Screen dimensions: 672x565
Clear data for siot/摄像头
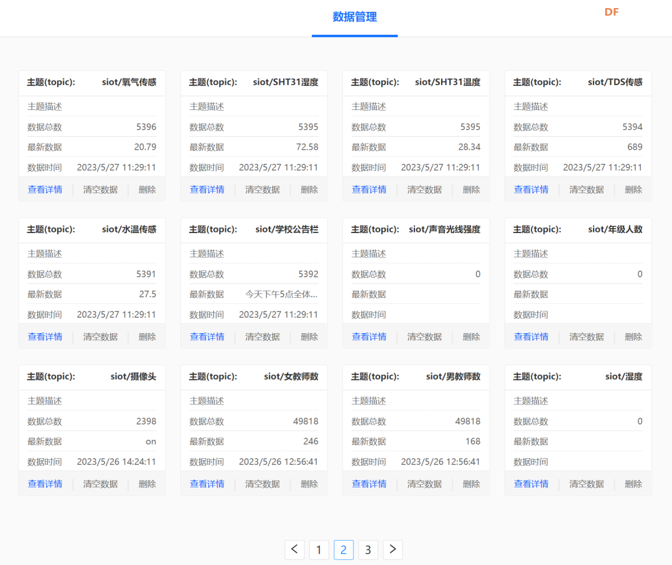pyautogui.click(x=100, y=484)
